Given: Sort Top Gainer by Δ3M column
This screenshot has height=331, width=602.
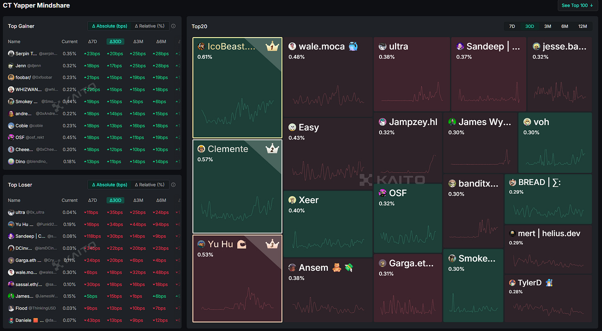Looking at the screenshot, I should pos(138,42).
